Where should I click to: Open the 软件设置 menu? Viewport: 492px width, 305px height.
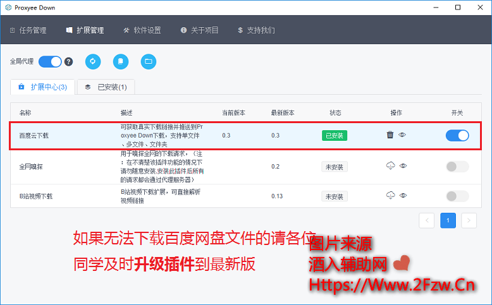point(142,30)
